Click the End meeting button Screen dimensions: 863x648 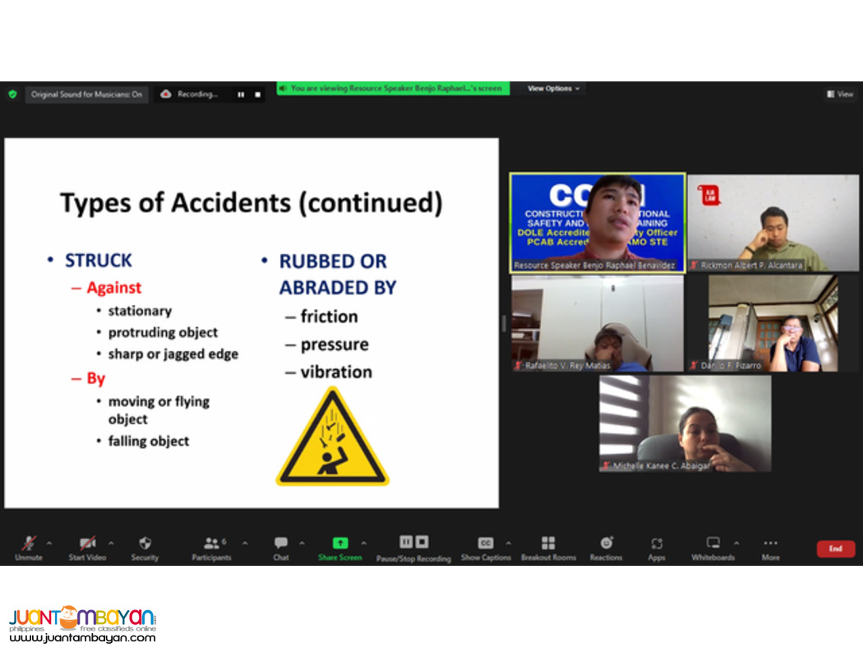pos(835,548)
